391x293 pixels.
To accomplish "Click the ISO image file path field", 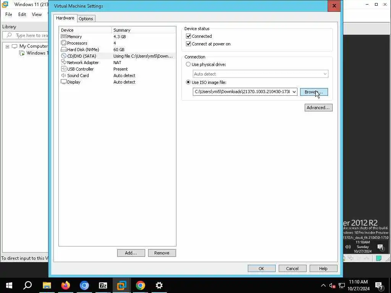I will pos(242,92).
